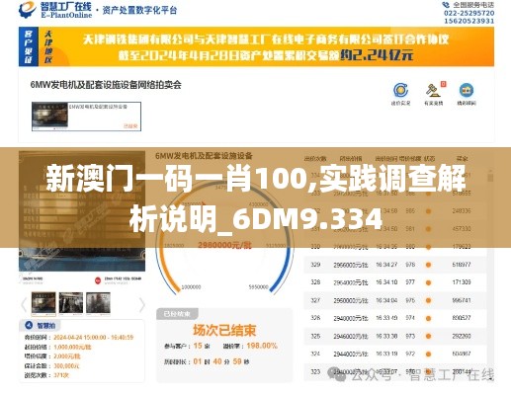The image size is (511, 395).
Task: Click the red circular icon under main photo
Action: 98,280
